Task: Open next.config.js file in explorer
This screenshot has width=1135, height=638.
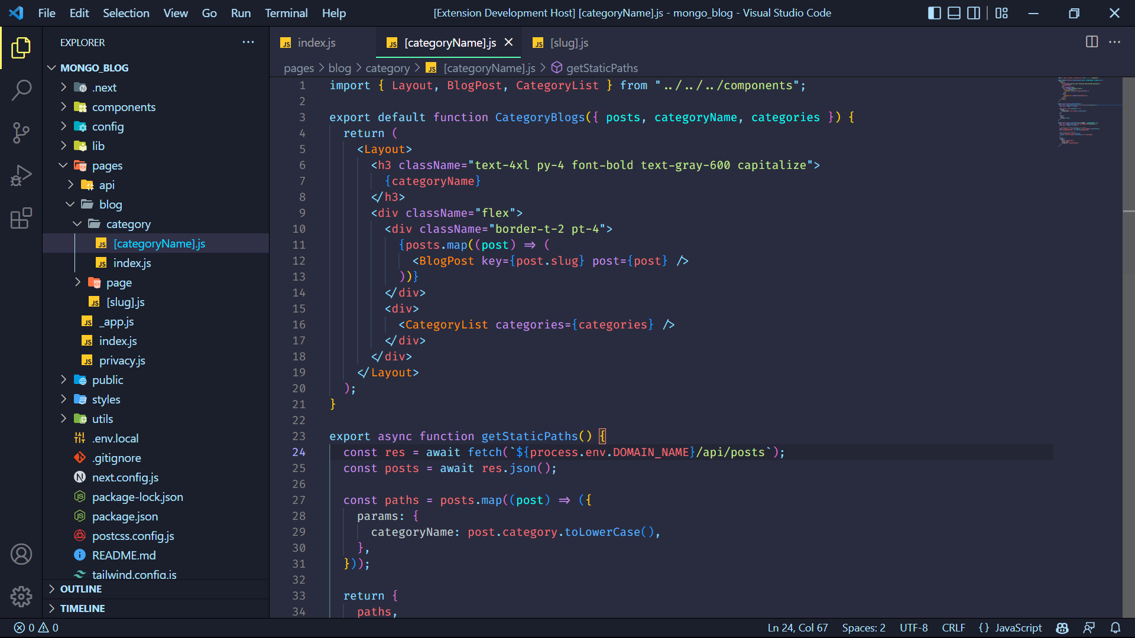Action: (125, 477)
